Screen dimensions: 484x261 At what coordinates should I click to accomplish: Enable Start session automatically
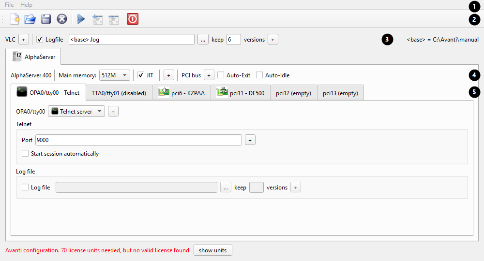tap(25, 153)
